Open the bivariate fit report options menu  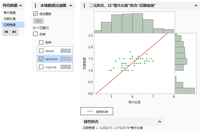[x=84, y=6]
